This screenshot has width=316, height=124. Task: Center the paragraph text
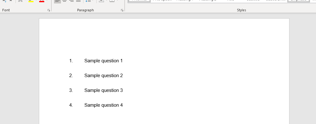point(64,1)
